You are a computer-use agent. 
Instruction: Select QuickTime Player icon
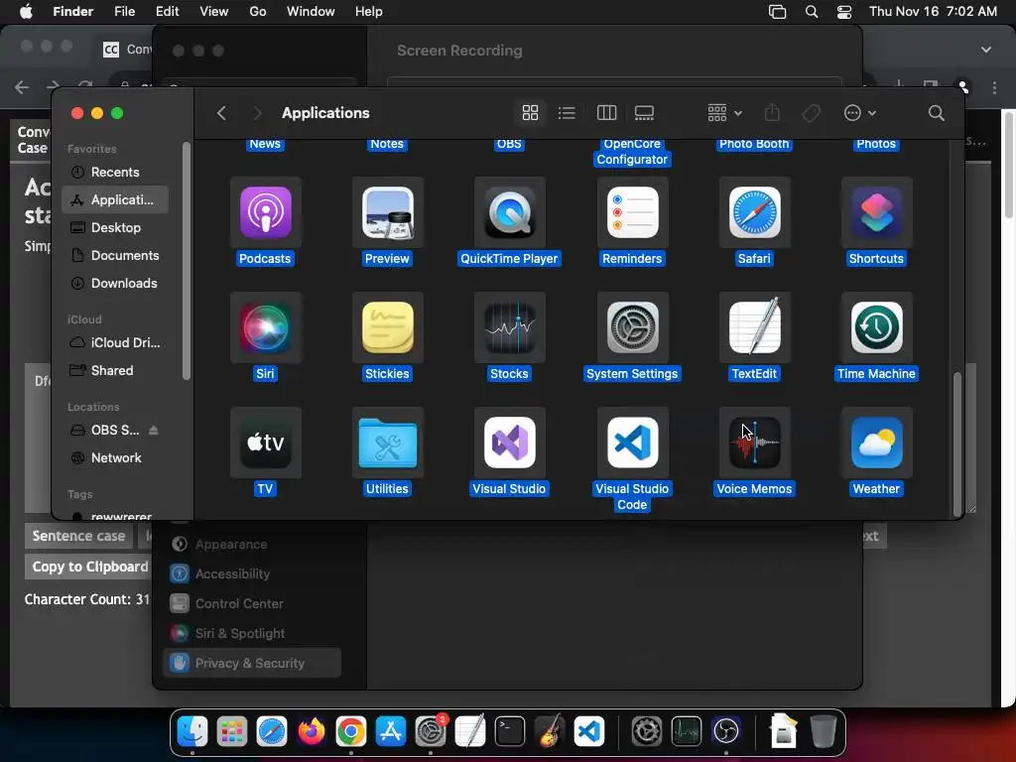pyautogui.click(x=509, y=212)
